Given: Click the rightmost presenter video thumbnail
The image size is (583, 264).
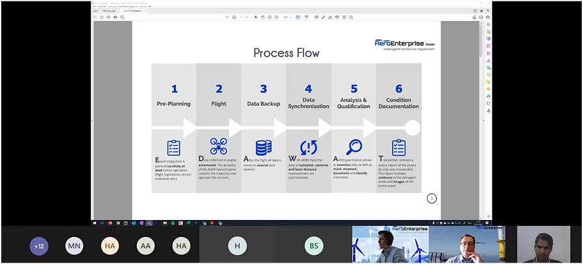Looking at the screenshot, I should [543, 245].
